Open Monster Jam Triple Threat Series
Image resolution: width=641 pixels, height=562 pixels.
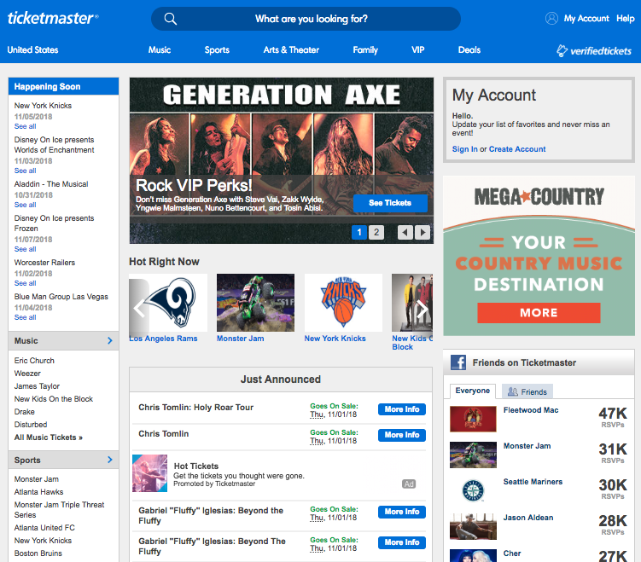click(x=59, y=510)
